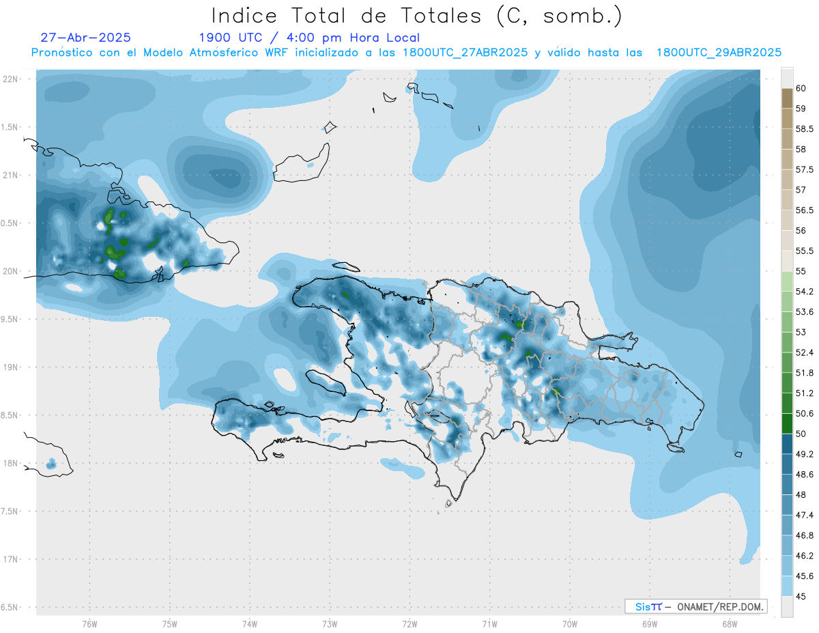Image resolution: width=819 pixels, height=633 pixels.
Task: Click the colorbar value 46.8
Action: pyautogui.click(x=805, y=535)
